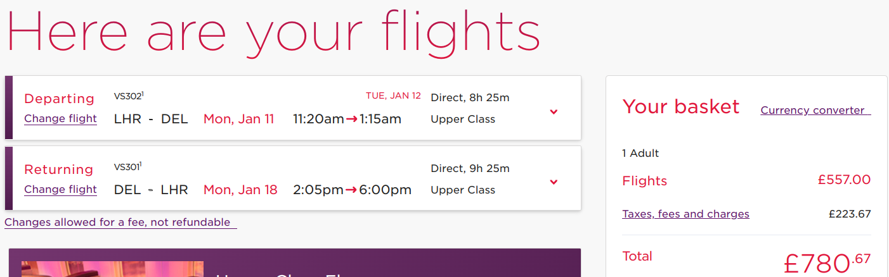Click the red arrow between 2:05pm and 6:00pm
The height and width of the screenshot is (277, 889).
tap(351, 190)
